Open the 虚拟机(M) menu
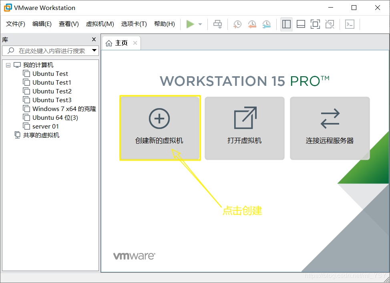Viewport: 390px width, 283px height. coord(100,24)
